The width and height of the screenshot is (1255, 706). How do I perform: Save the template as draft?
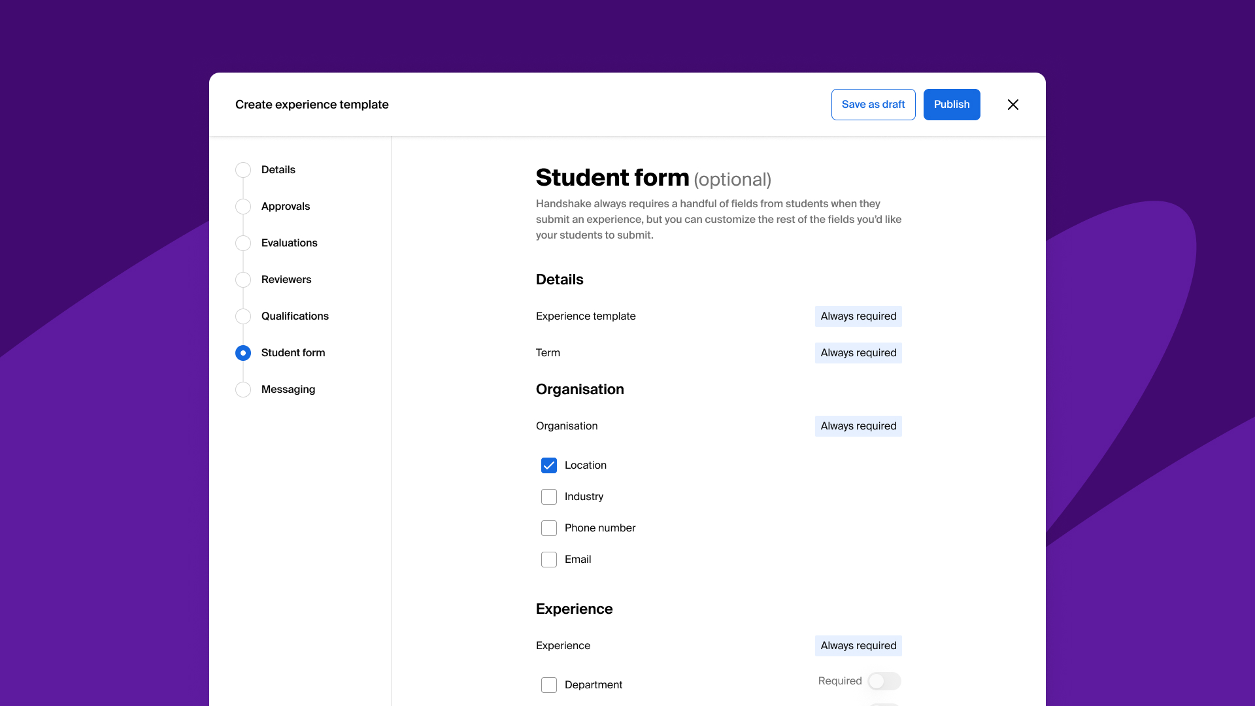pyautogui.click(x=873, y=105)
